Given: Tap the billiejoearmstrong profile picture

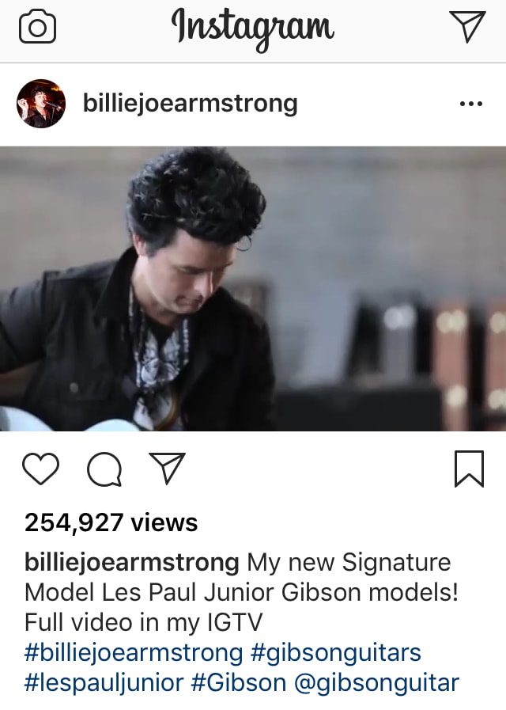Looking at the screenshot, I should 41,104.
